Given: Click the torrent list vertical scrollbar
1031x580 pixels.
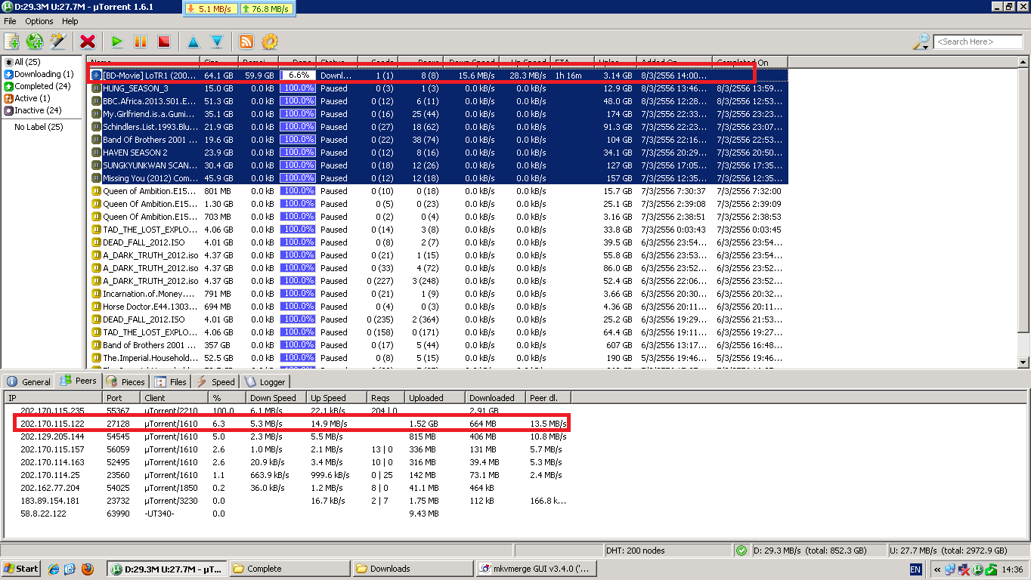Looking at the screenshot, I should pyautogui.click(x=1024, y=199).
